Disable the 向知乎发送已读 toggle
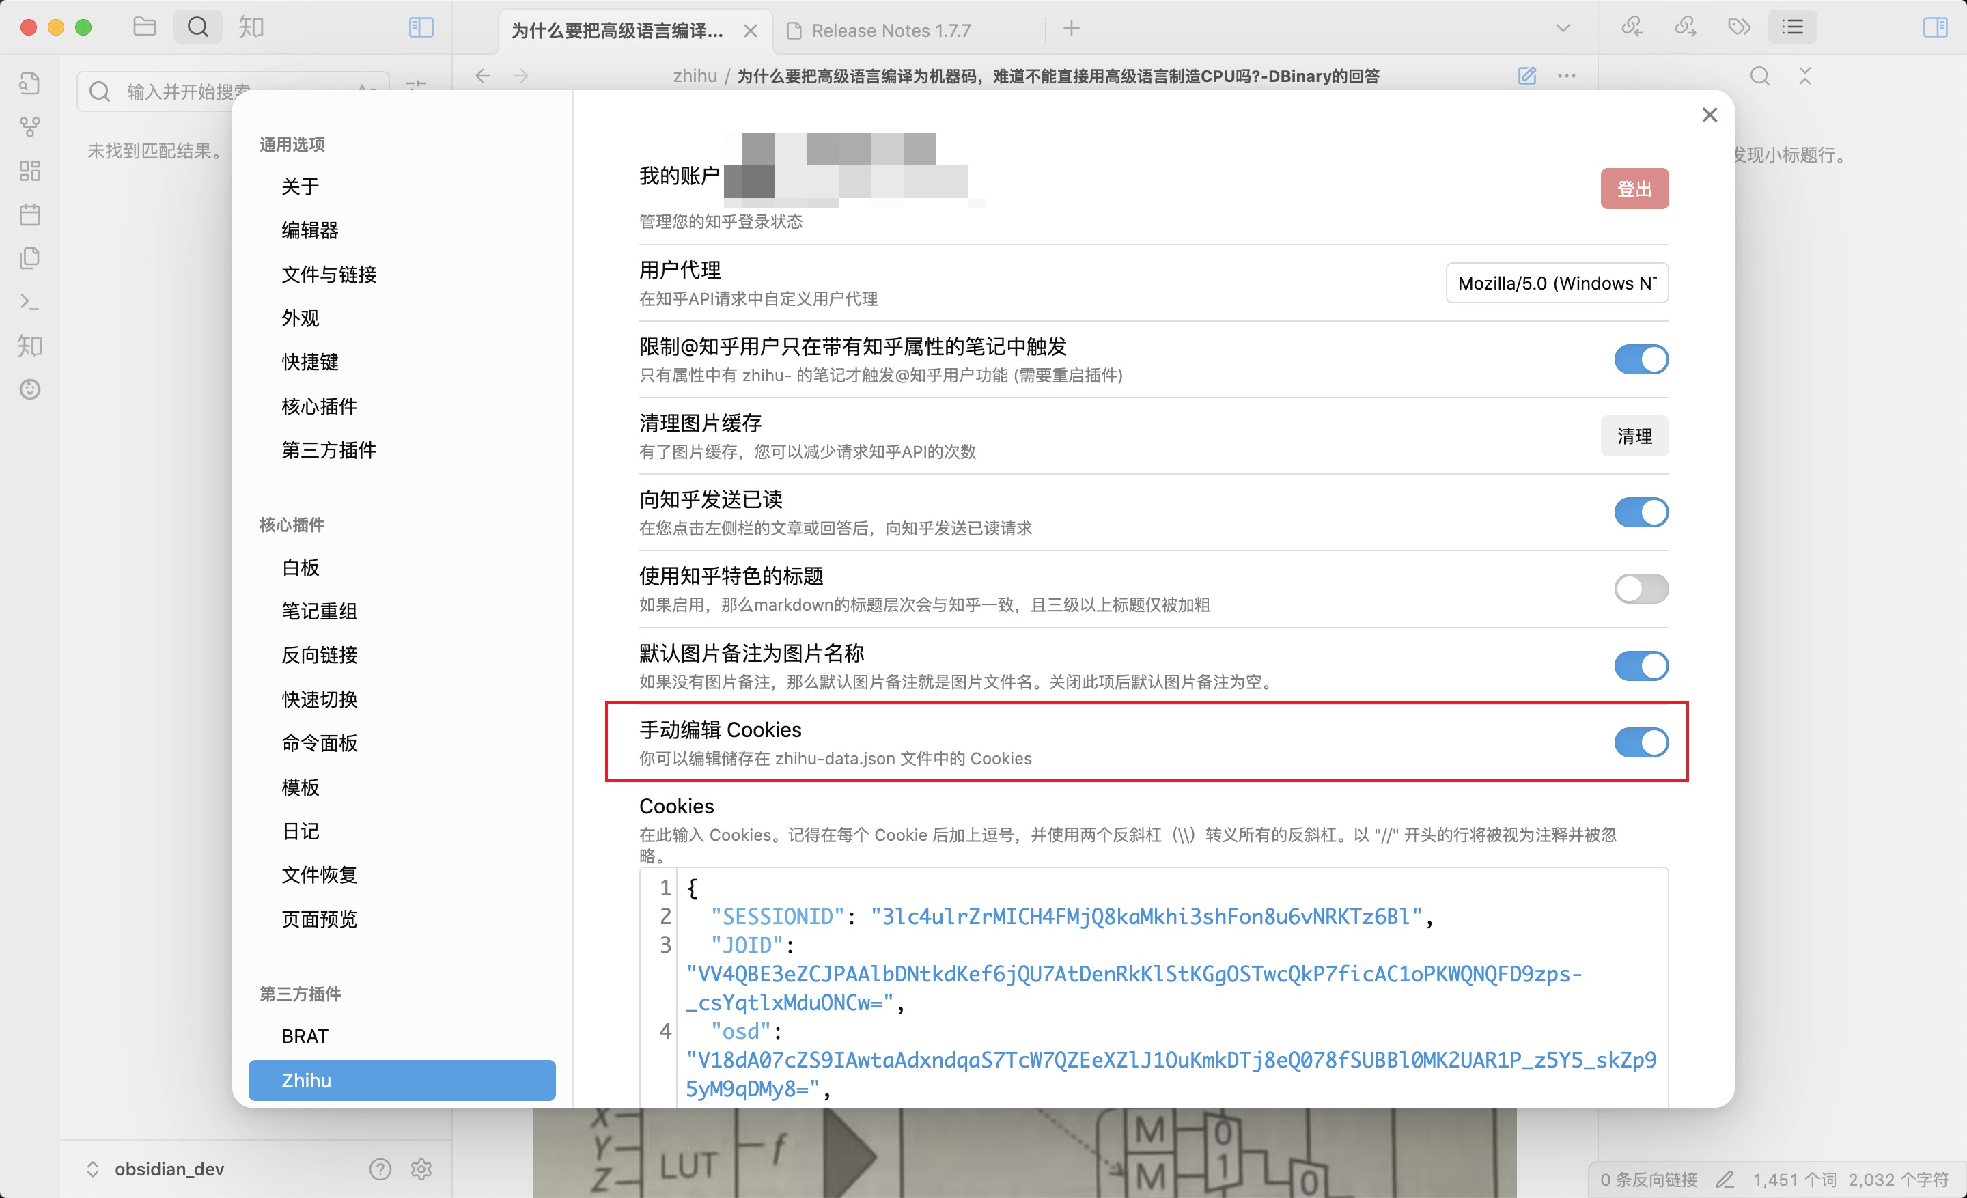 click(x=1641, y=512)
